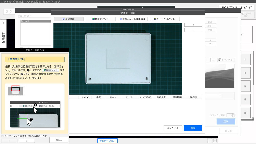This screenshot has height=144, width=256.
Task: Click the grid list scrollbar down arrow
Action: 253,119
